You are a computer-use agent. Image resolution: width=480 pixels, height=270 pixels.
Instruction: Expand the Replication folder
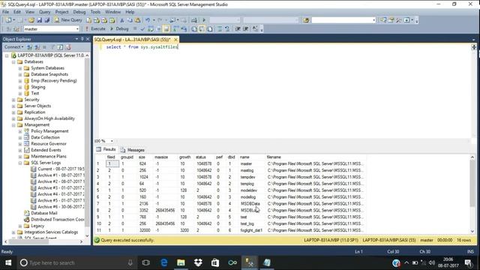point(13,112)
